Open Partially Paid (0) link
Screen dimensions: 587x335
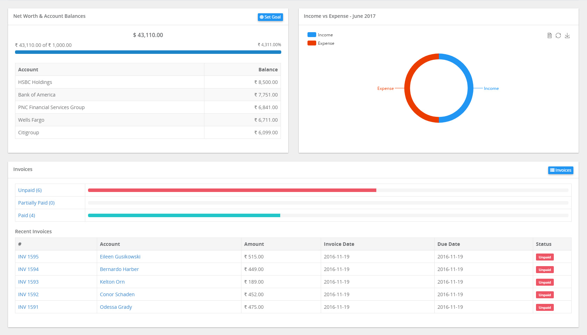click(x=36, y=203)
